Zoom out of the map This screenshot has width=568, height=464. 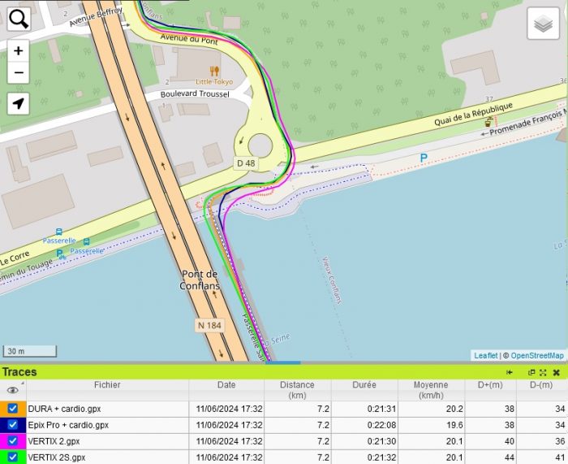pos(19,73)
